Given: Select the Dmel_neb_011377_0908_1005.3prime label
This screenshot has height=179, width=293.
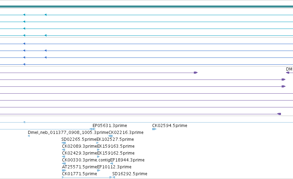Looking at the screenshot, I should tap(68, 133).
